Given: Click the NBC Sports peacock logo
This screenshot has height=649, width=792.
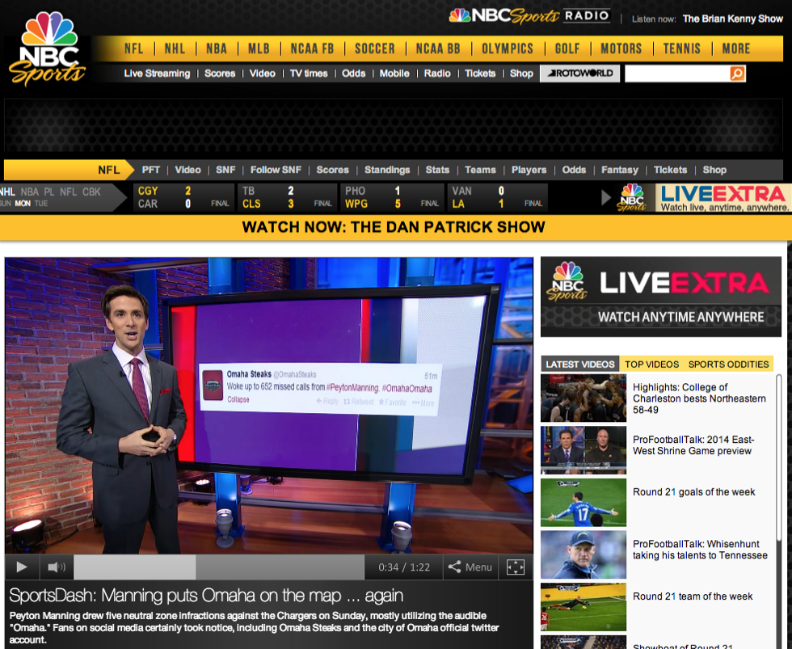Looking at the screenshot, I should point(47,49).
